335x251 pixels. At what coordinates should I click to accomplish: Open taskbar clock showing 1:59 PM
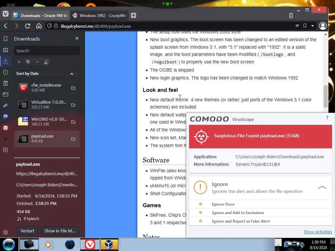pos(318,245)
